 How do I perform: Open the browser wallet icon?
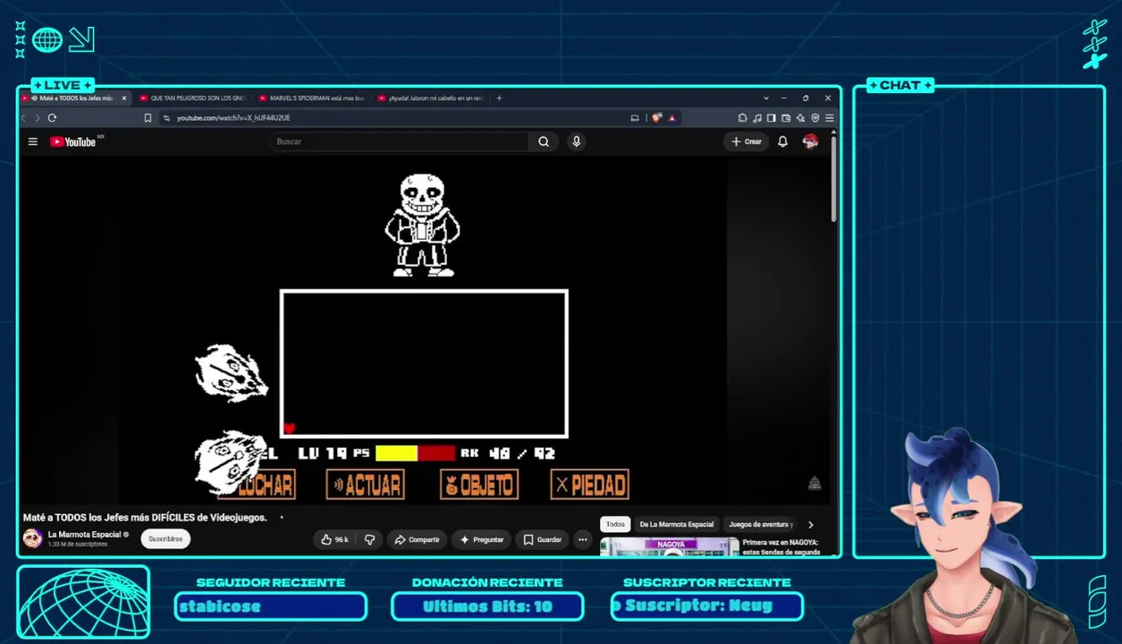click(x=786, y=118)
